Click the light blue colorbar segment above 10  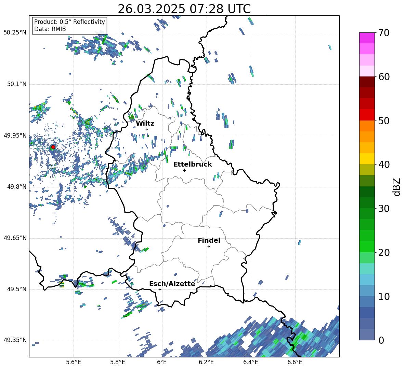tap(367, 280)
